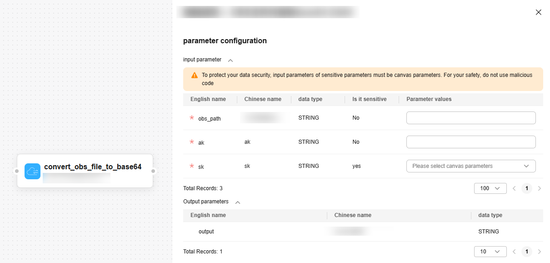The image size is (550, 263).
Task: Click the cloud icon on convert_obs_file_to_base64 node
Action: 33,171
